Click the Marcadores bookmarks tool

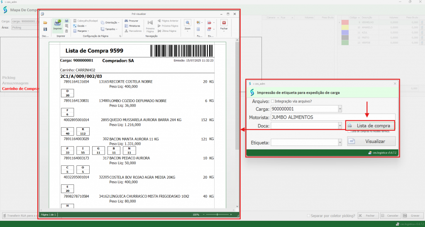pos(133,31)
